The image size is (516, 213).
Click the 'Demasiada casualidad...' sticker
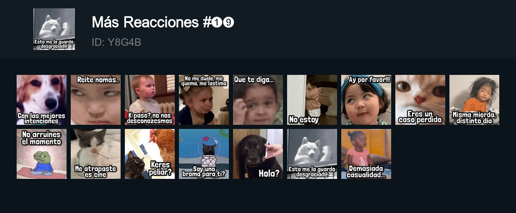point(366,154)
